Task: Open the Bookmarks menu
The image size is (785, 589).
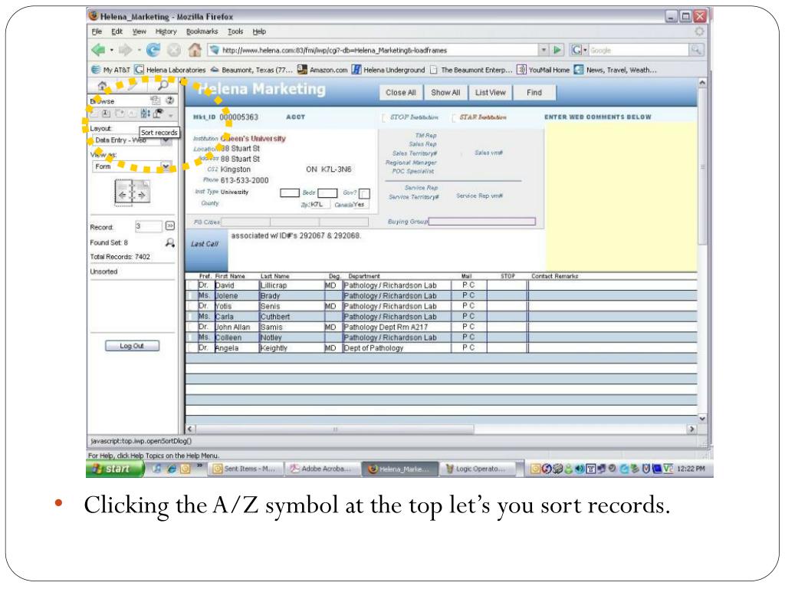Action: pos(202,31)
